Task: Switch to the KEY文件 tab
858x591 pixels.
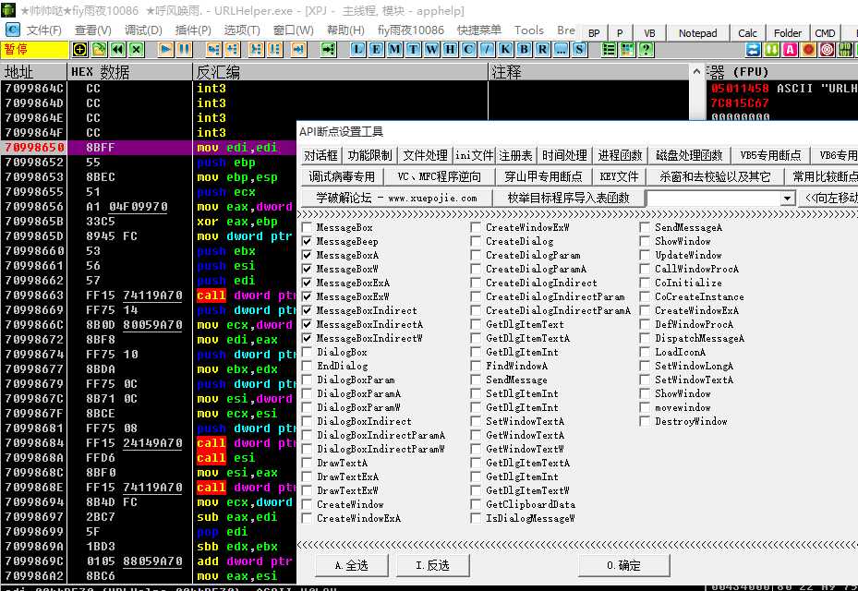Action: [x=619, y=176]
